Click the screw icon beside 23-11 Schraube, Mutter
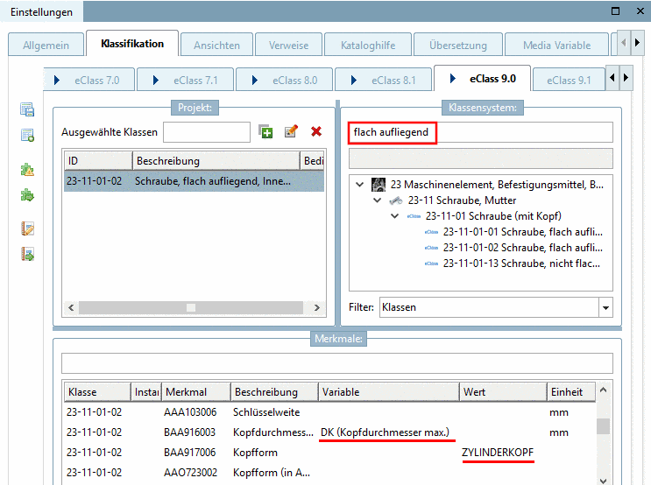The height and width of the screenshot is (485, 651). 396,200
